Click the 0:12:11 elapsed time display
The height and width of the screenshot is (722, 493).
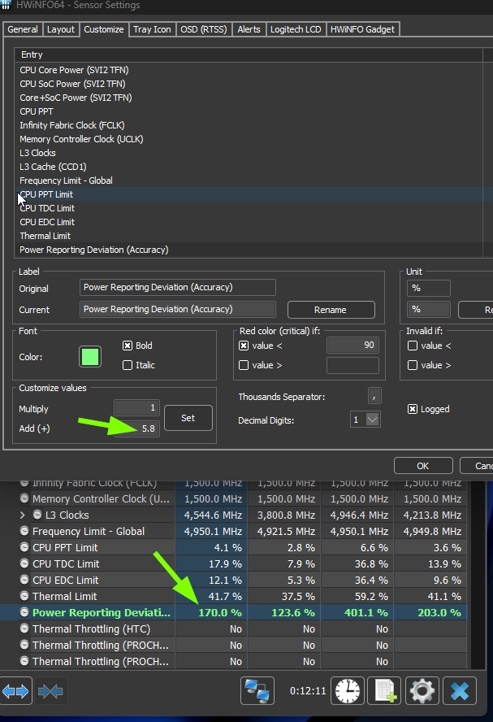[x=308, y=690]
